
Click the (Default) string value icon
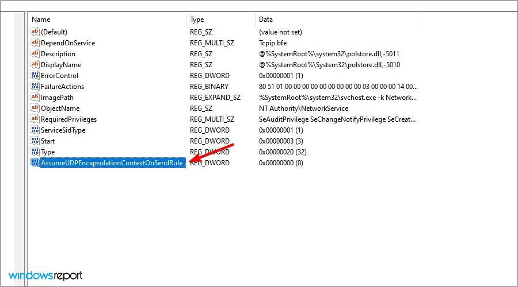(35, 32)
